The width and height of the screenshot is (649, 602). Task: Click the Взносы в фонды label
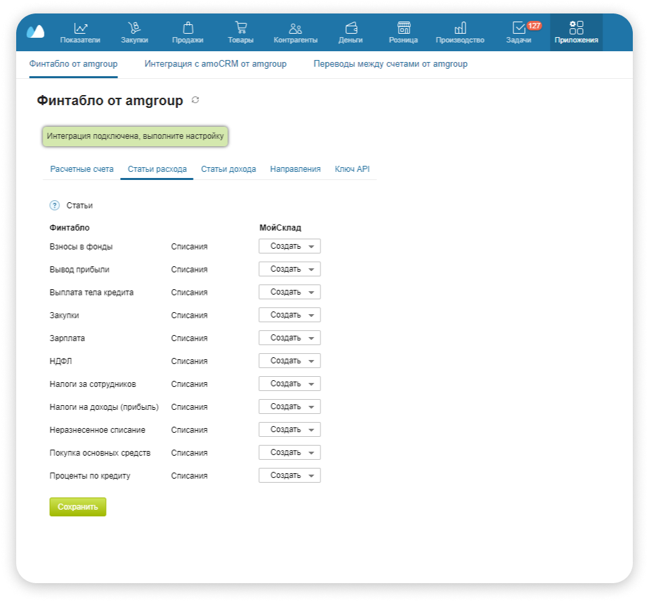point(81,247)
